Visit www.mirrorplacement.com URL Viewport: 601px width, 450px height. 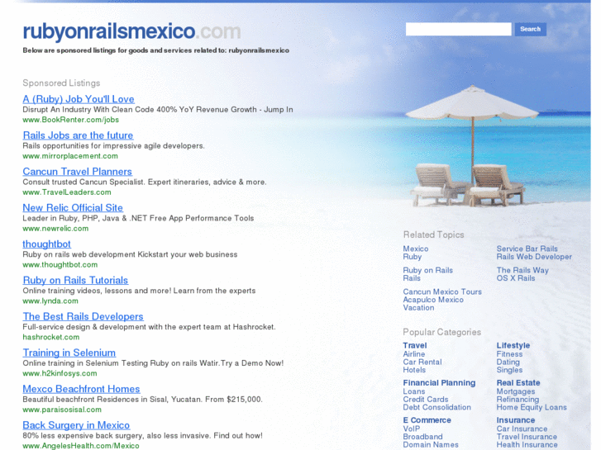70,156
